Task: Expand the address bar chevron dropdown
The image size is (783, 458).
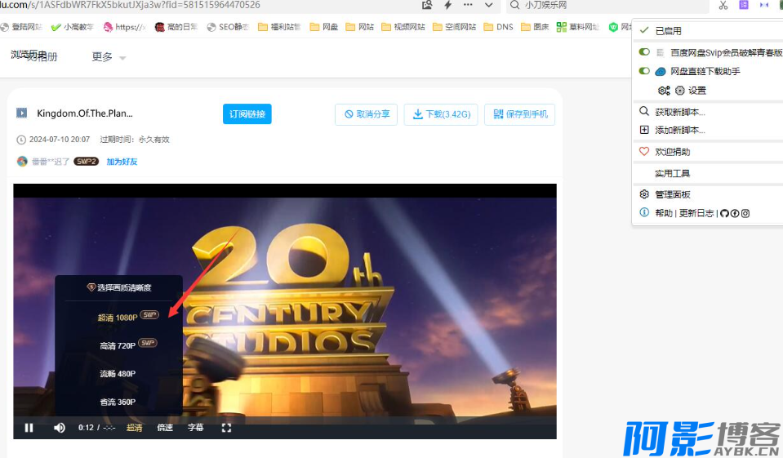Action: click(x=488, y=5)
